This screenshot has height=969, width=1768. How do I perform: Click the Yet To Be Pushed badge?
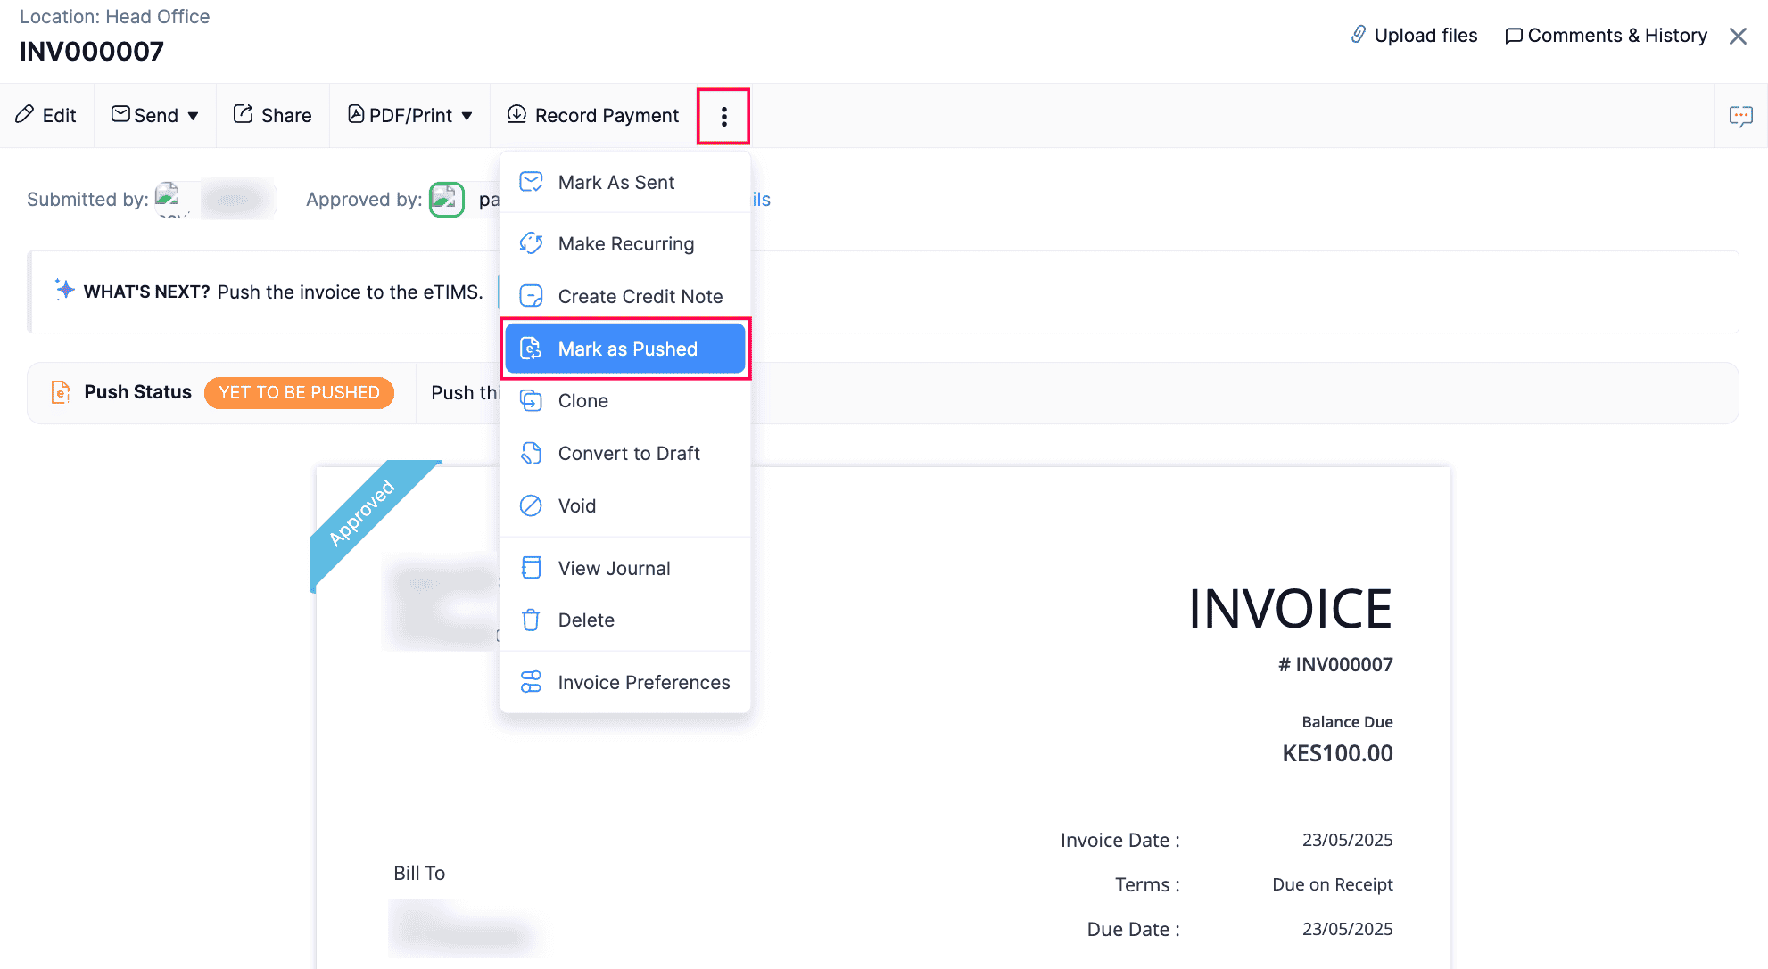point(299,393)
